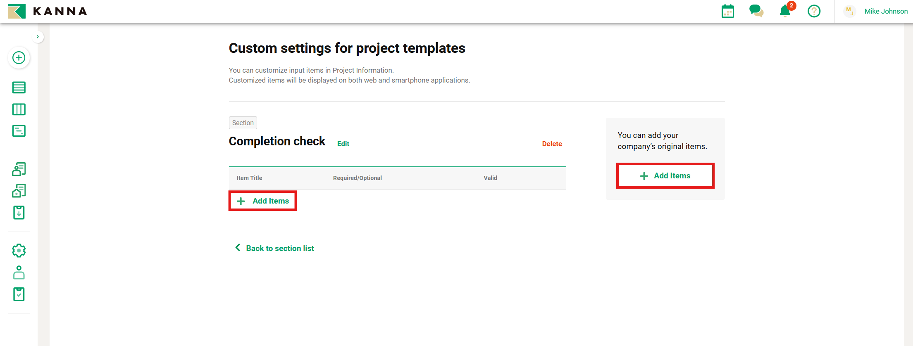Screen dimensions: 913x346
Task: Expand the sidebar with the chevron arrow
Action: pos(38,37)
